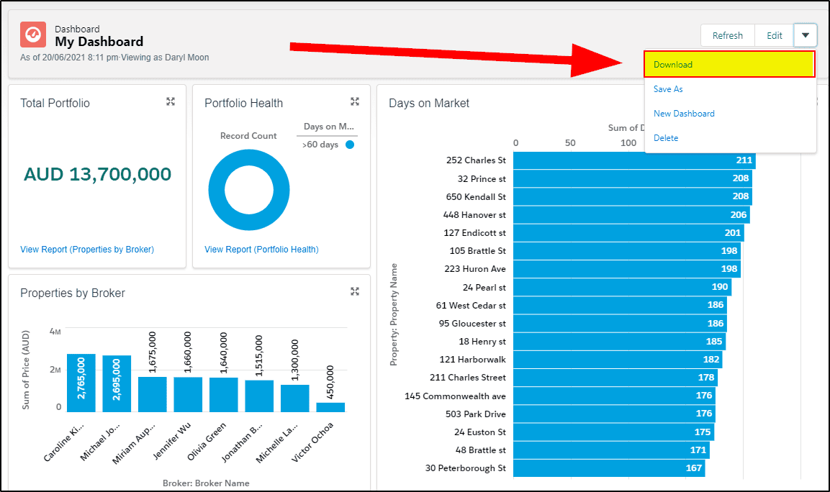Expand the Properties by Broker chart
Image resolution: width=830 pixels, height=492 pixels.
(x=355, y=291)
